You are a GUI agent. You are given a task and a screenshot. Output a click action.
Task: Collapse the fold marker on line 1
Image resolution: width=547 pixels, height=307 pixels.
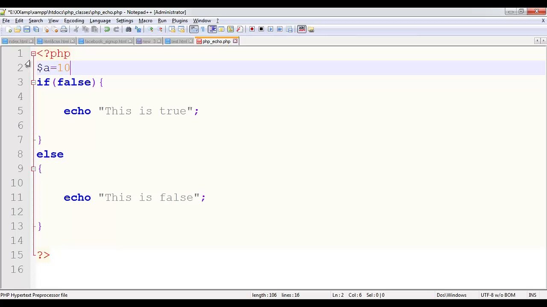tap(33, 54)
